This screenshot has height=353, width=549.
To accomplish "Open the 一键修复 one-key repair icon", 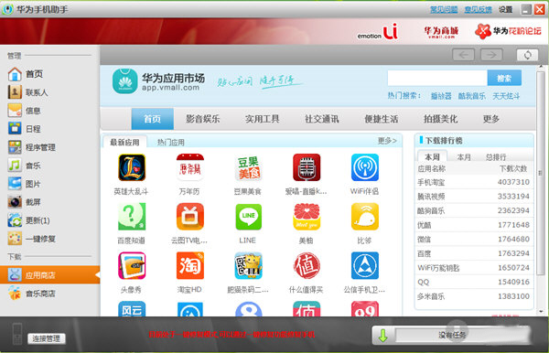I will (15, 239).
